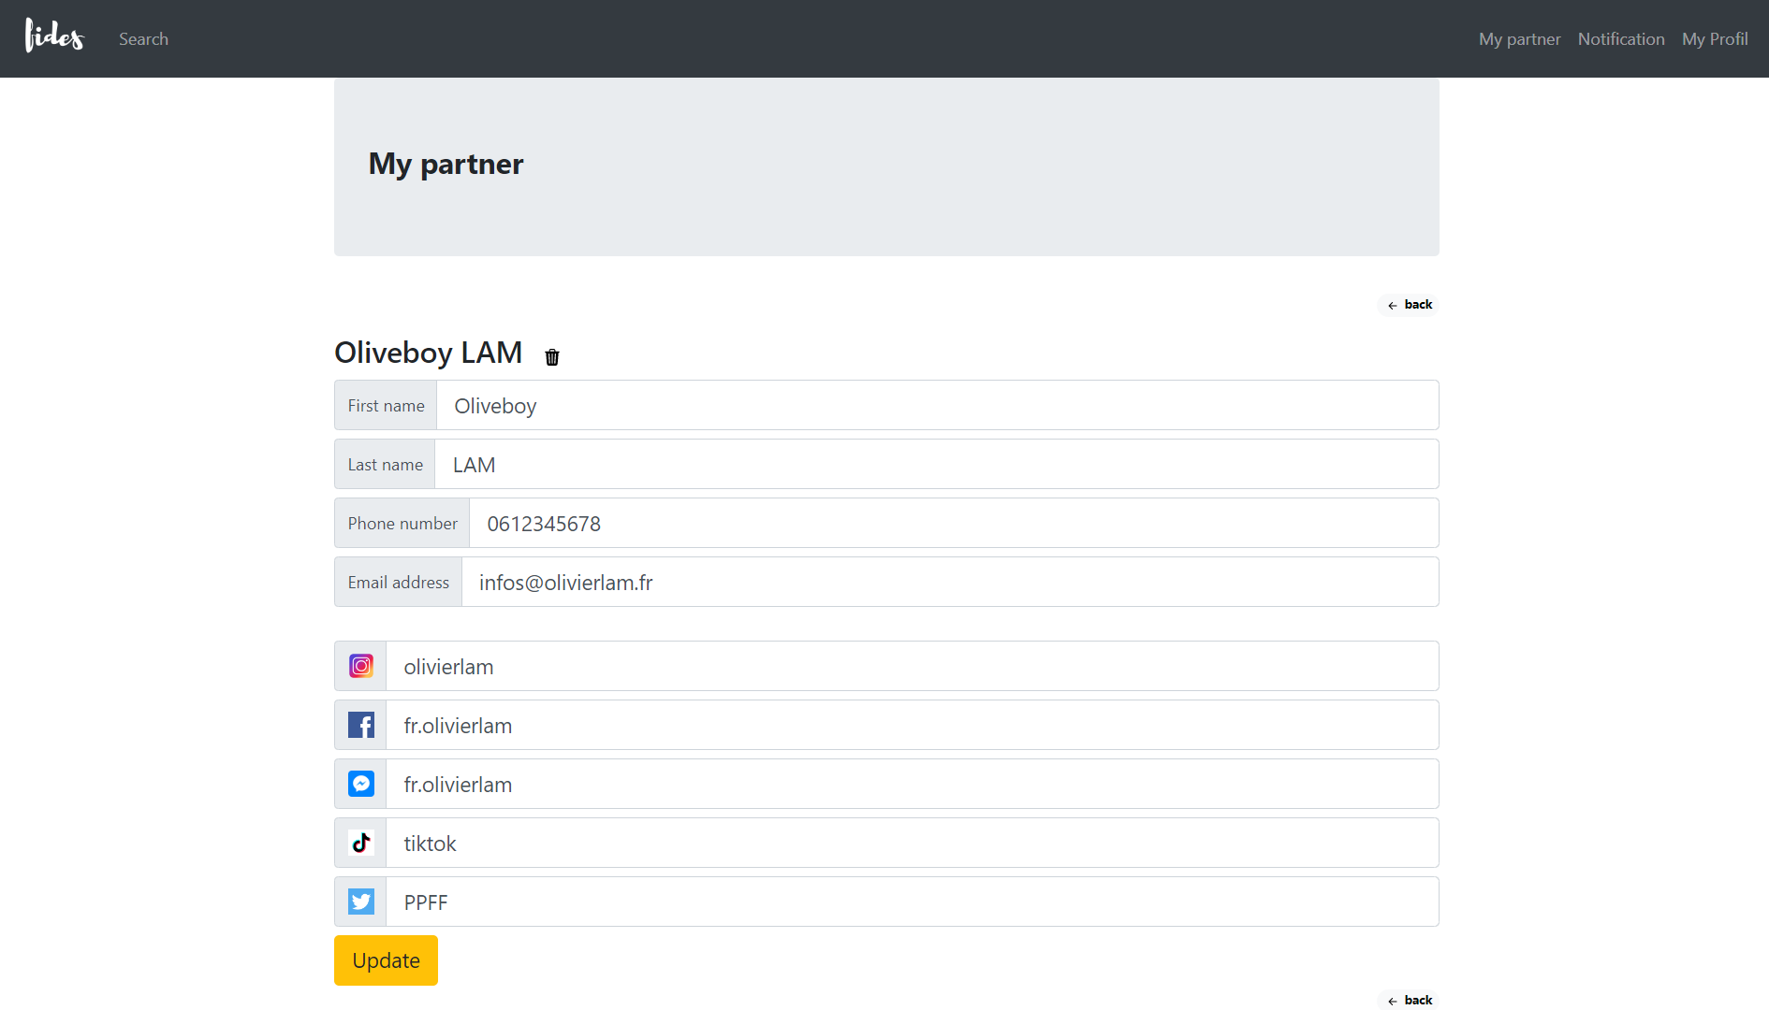
Task: Open My partner in the navbar
Action: pos(1519,39)
